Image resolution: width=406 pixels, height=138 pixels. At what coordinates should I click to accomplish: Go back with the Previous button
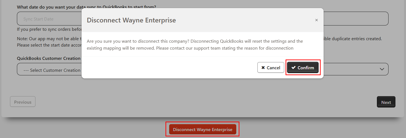pyautogui.click(x=23, y=102)
